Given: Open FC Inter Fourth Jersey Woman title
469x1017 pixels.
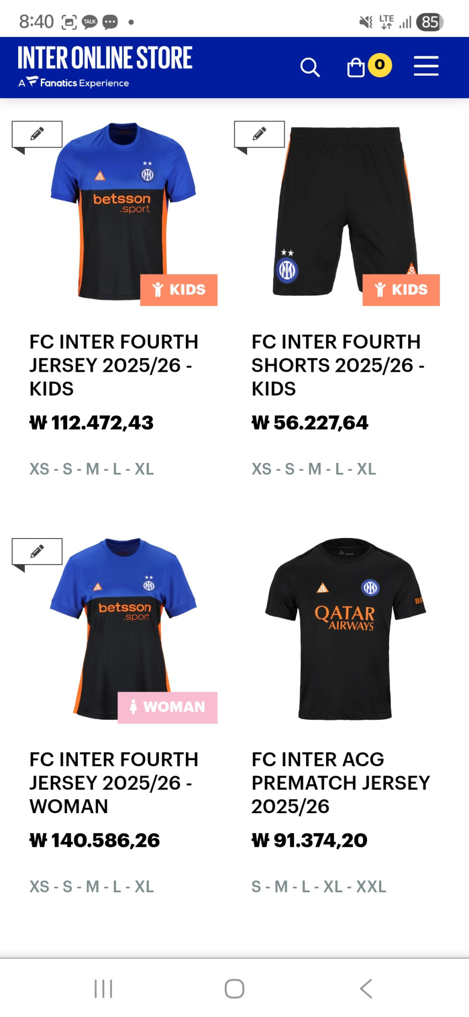Looking at the screenshot, I should (x=114, y=783).
